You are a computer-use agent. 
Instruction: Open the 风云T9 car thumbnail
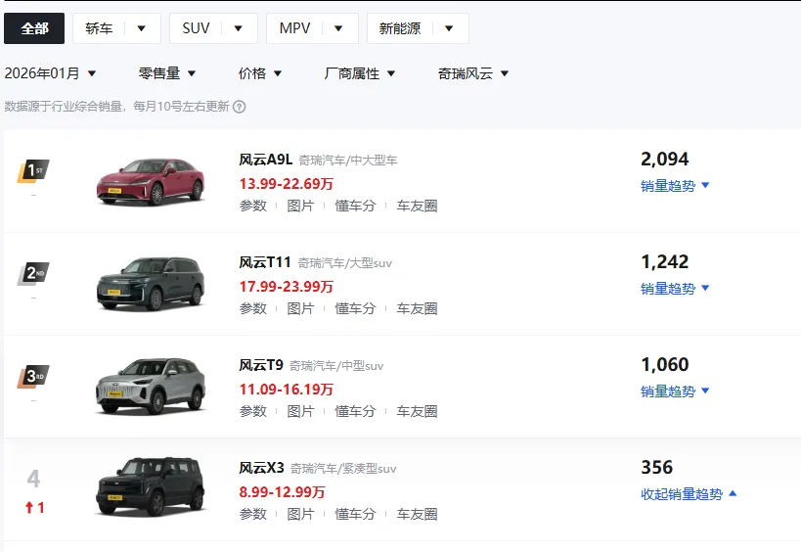(x=151, y=386)
